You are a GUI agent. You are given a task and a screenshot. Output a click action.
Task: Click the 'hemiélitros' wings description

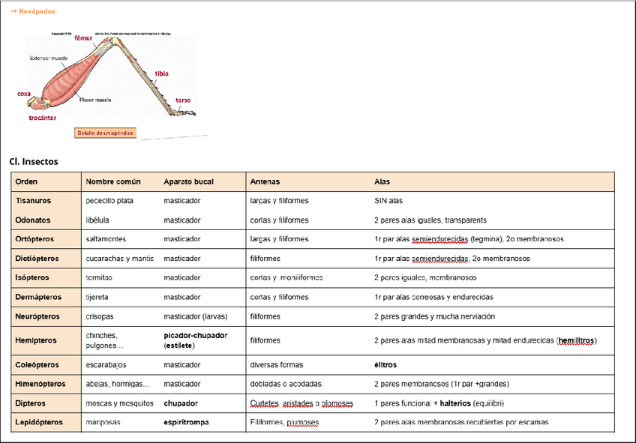(485, 340)
